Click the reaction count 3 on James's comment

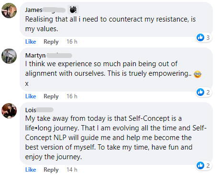pyautogui.click(x=208, y=37)
